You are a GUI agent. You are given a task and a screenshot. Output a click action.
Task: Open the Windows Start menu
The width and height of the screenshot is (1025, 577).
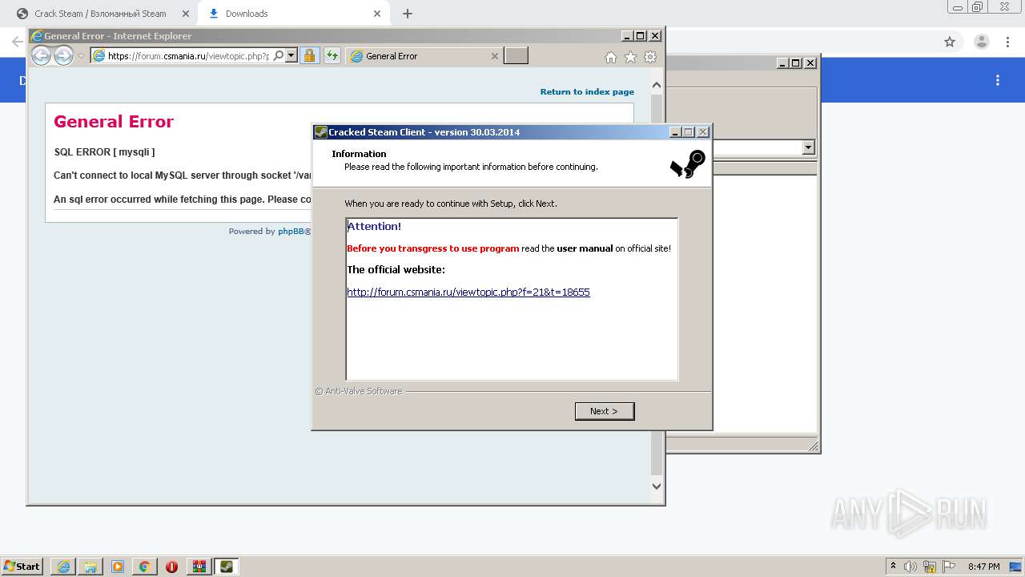coord(22,567)
